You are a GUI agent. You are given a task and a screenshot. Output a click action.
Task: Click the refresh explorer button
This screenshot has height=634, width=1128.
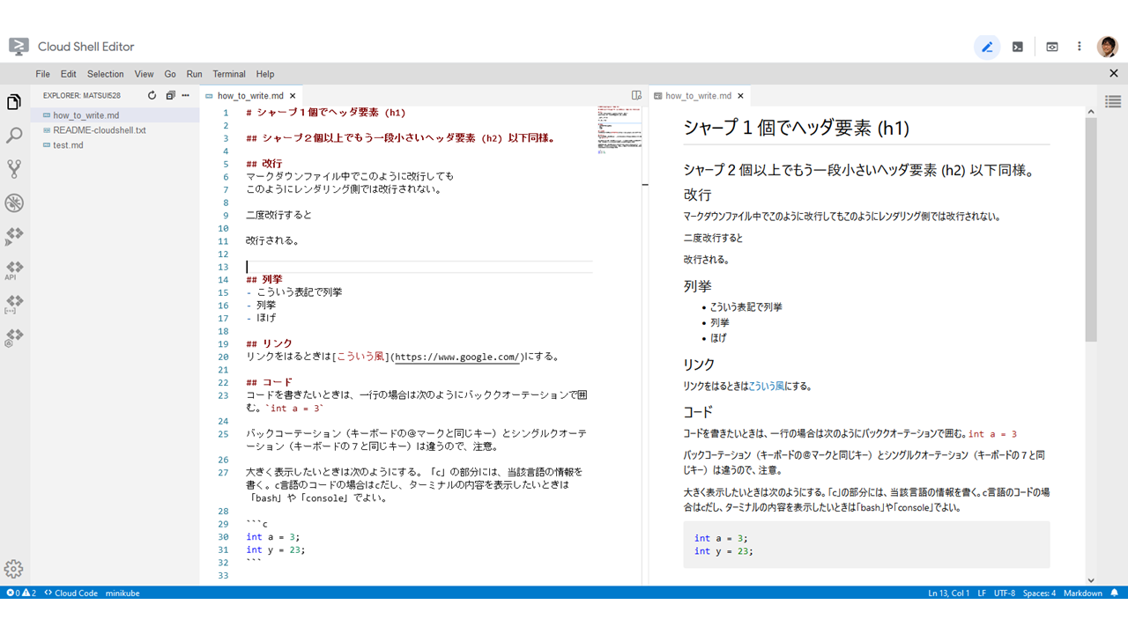(x=152, y=95)
